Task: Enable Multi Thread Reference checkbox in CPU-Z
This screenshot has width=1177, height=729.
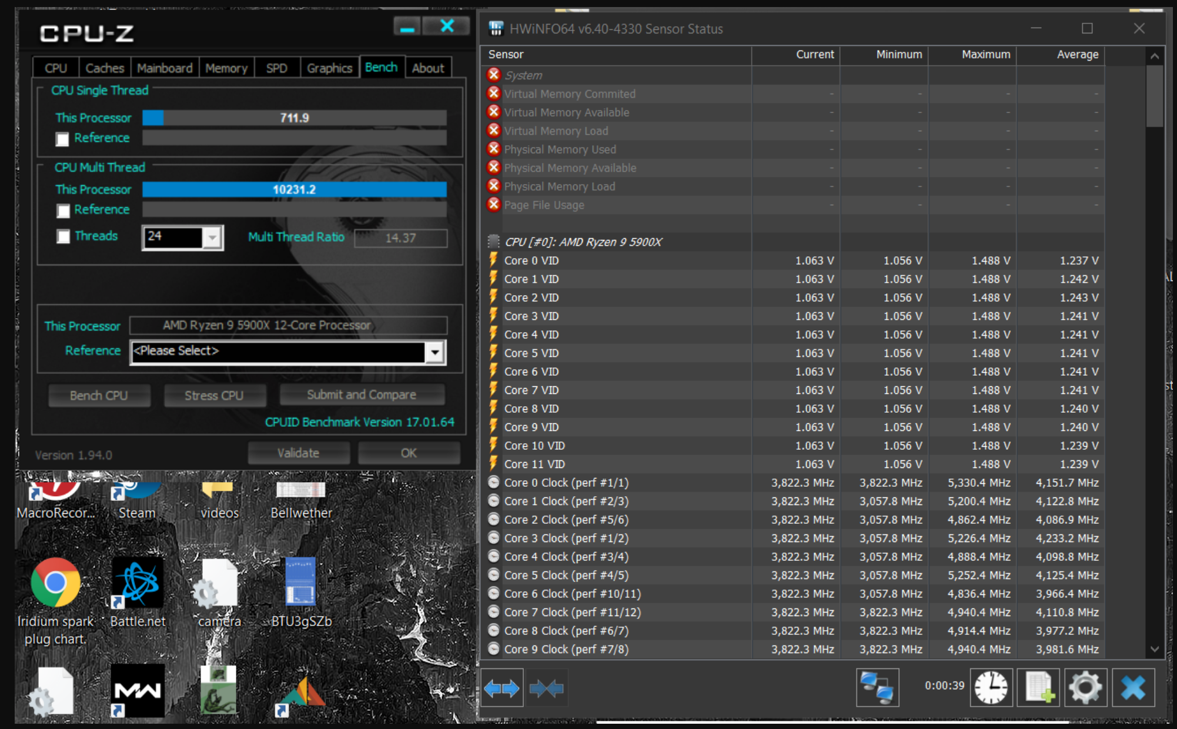Action: point(63,210)
